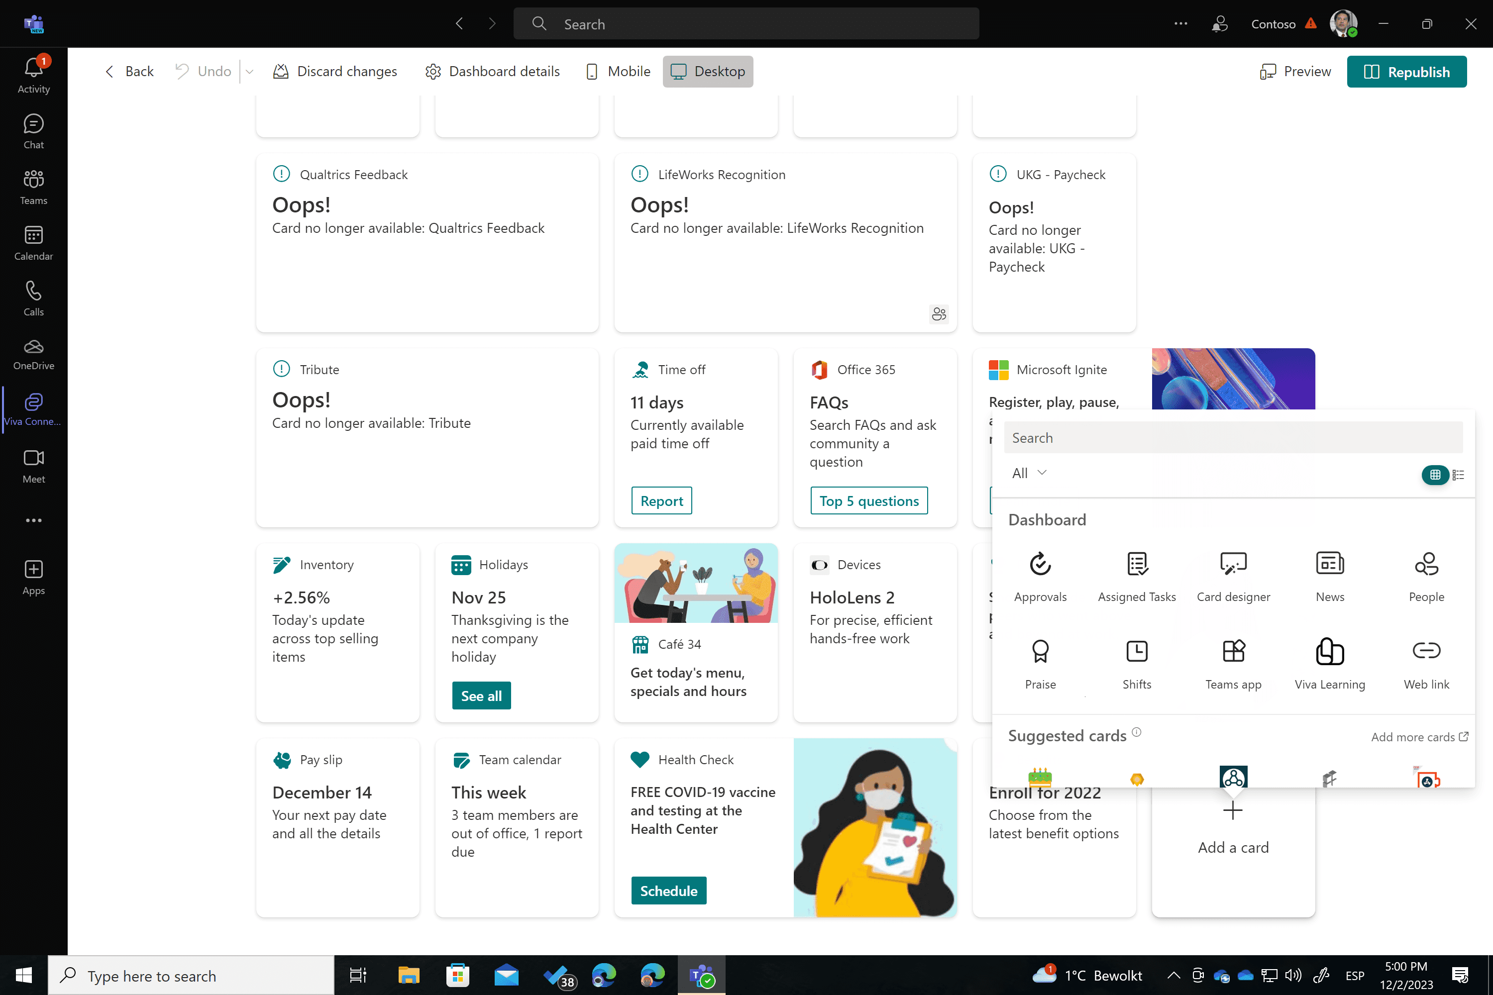Viewport: 1493px width, 995px height.
Task: Select Viva Connections in sidebar
Action: [34, 409]
